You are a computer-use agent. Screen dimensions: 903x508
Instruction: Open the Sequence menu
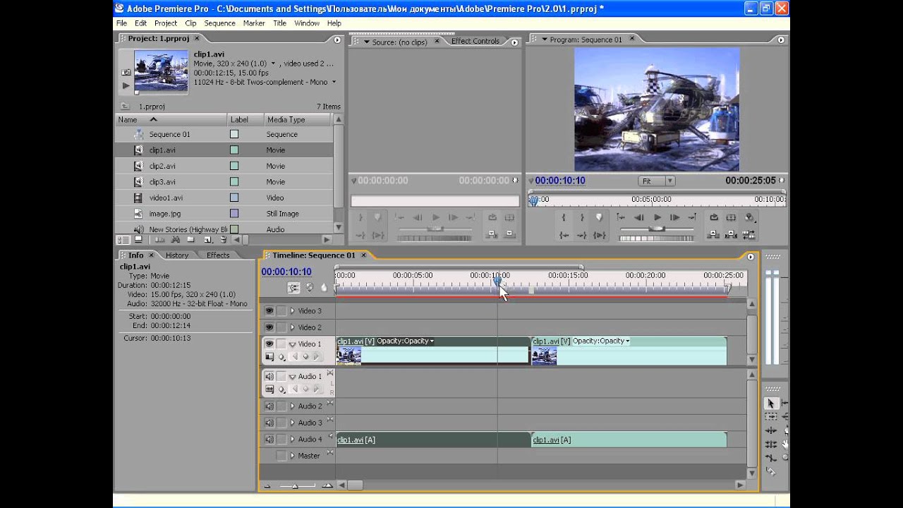[x=220, y=23]
